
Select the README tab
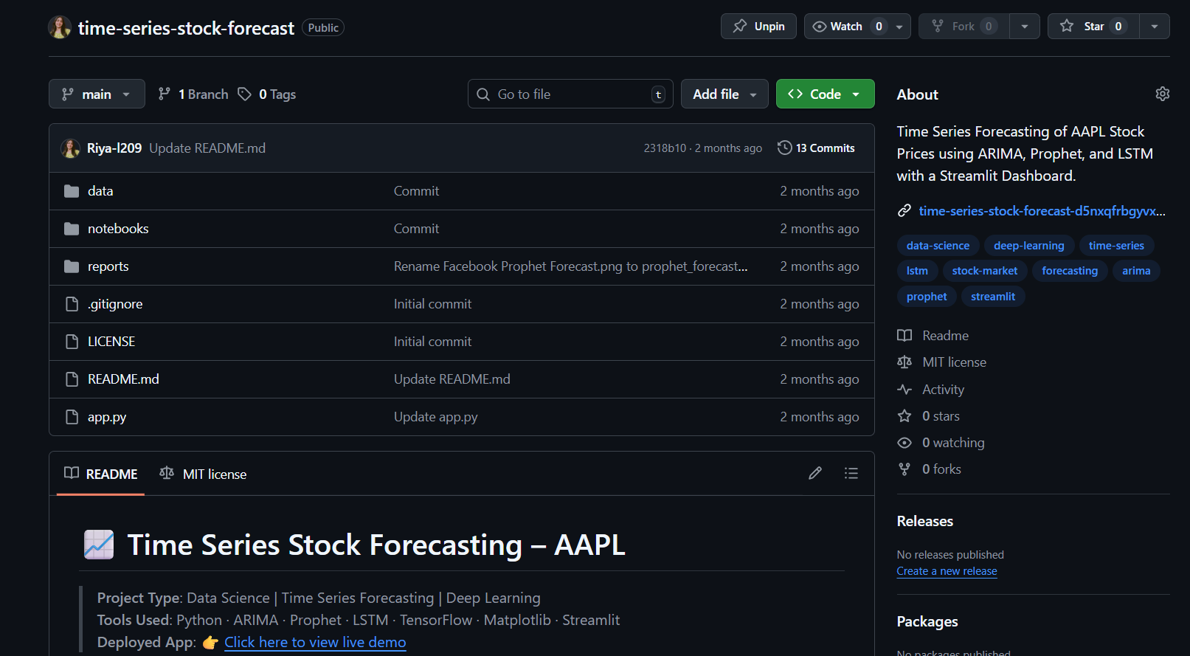coord(101,474)
